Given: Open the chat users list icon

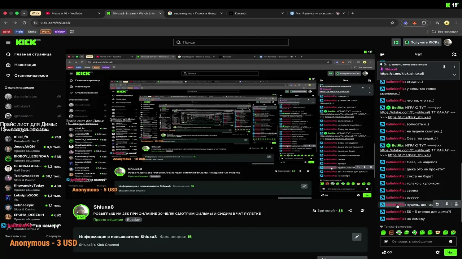Looking at the screenshot, I should click(x=454, y=54).
